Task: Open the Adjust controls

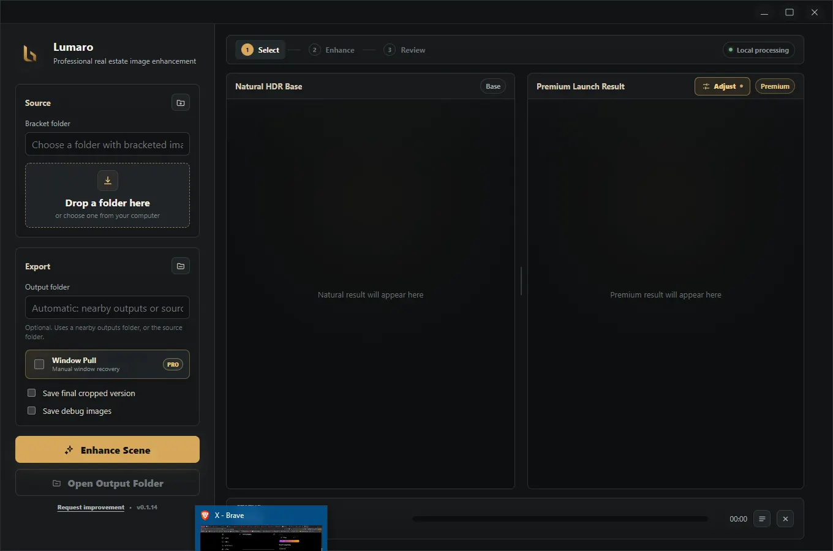Action: 722,86
